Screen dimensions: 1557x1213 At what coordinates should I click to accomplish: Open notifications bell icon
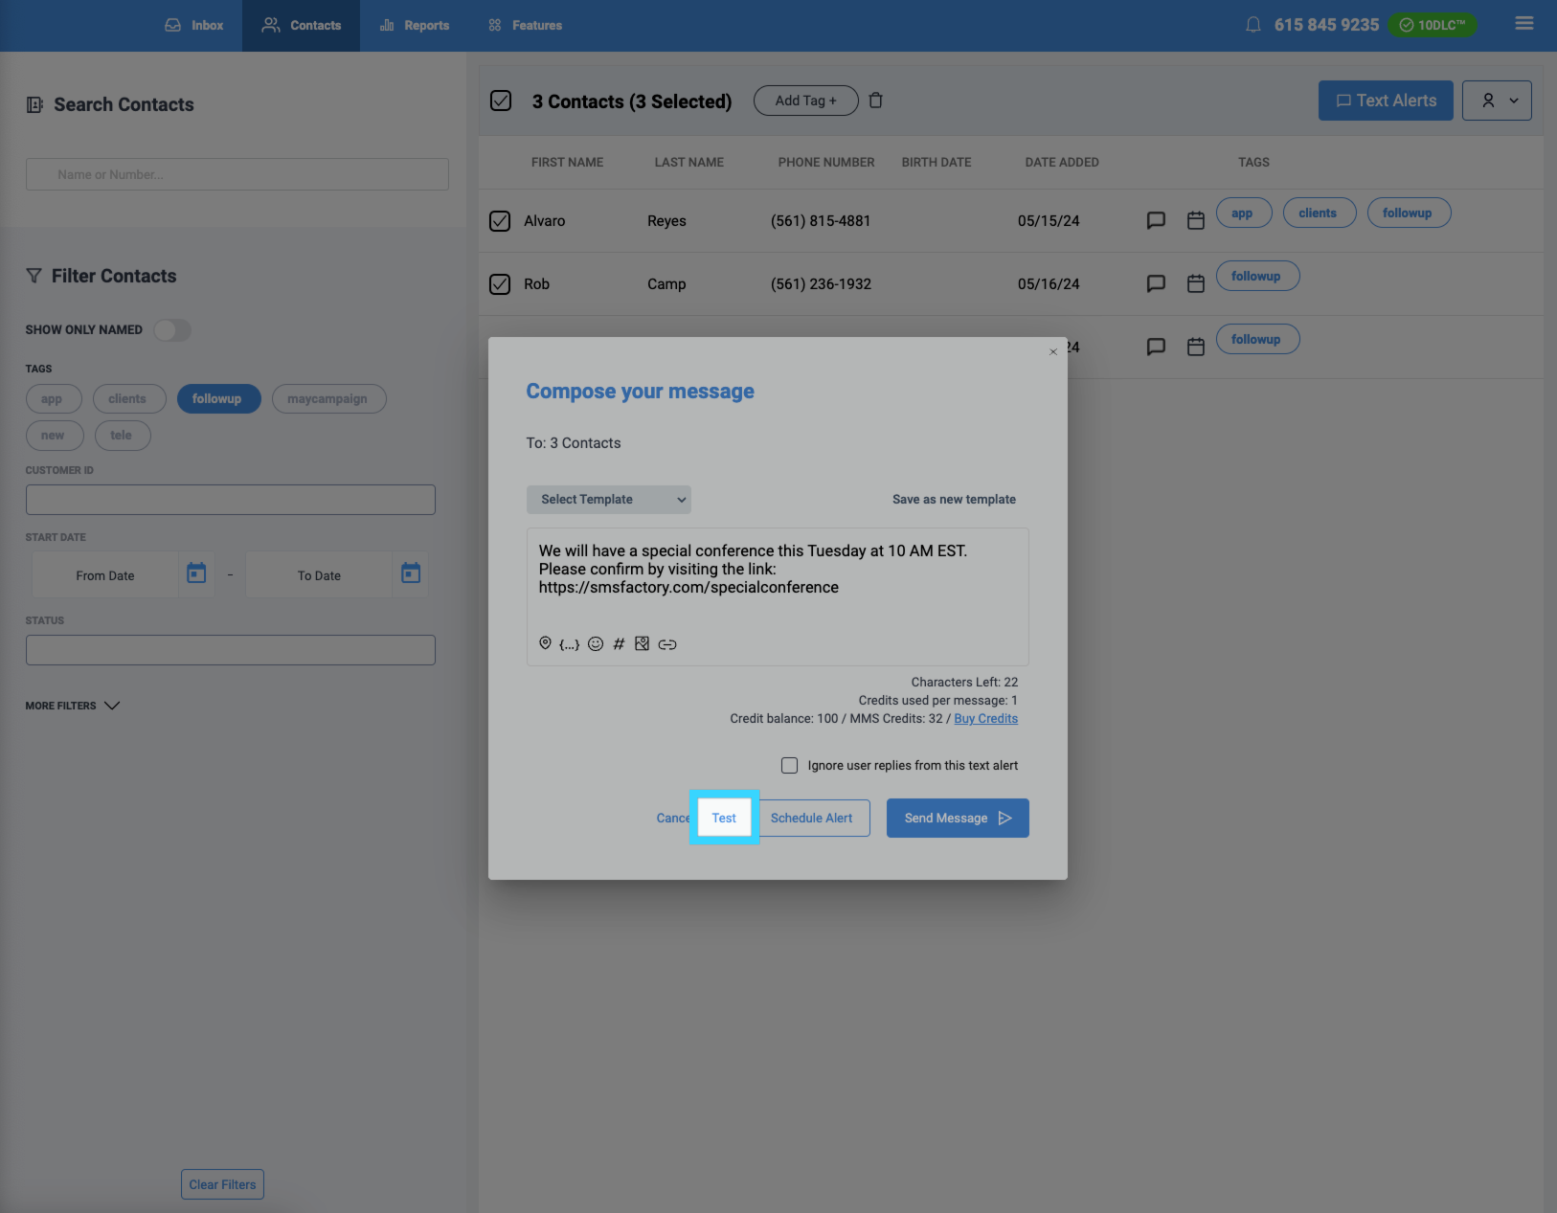(1252, 25)
